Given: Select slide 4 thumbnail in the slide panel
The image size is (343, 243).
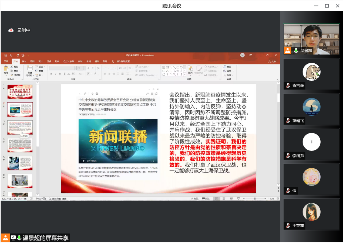Looking at the screenshot, I should pos(20,145).
